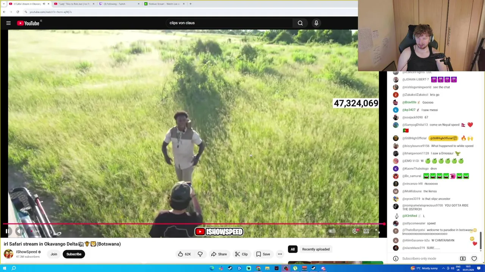Click the Live indicator in the player
The height and width of the screenshot is (272, 485).
pos(35,231)
